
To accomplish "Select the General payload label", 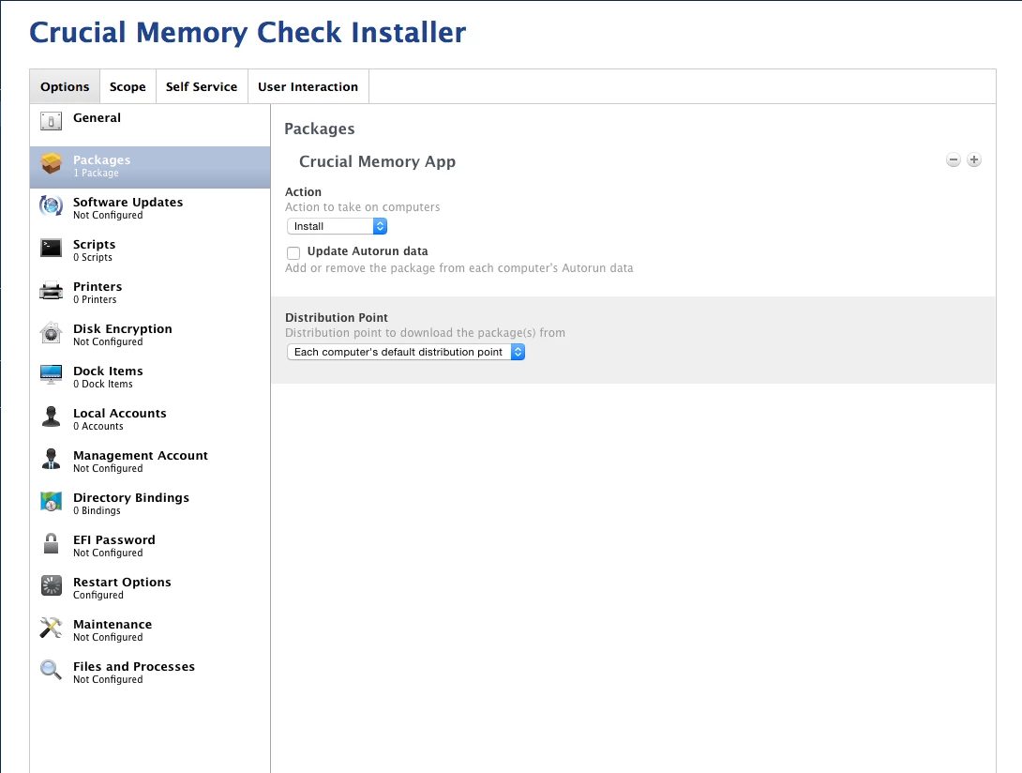I will pyautogui.click(x=98, y=118).
